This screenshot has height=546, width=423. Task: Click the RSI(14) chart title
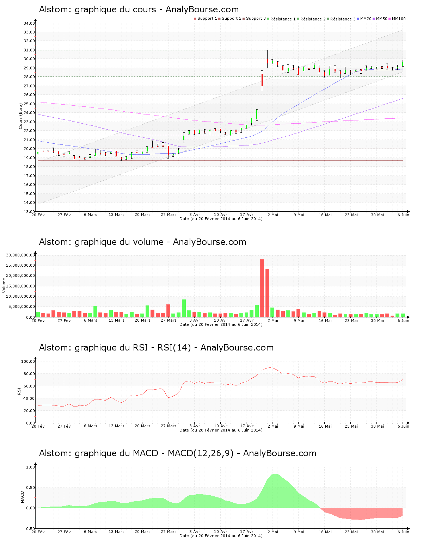156,348
